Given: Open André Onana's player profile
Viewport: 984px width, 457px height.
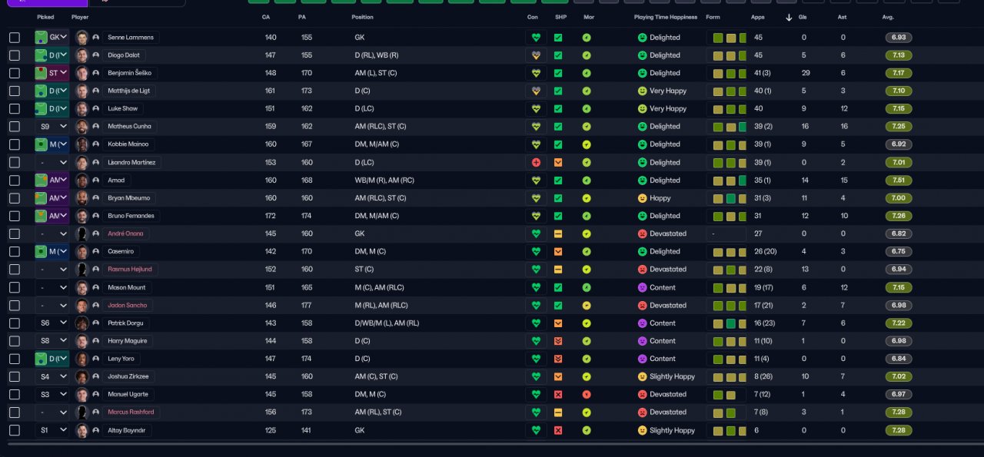Looking at the screenshot, I should (x=125, y=233).
